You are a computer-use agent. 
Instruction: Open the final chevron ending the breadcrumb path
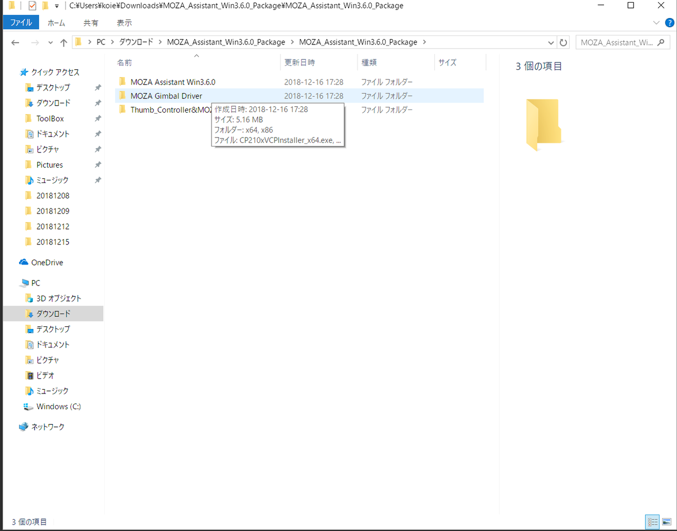pyautogui.click(x=424, y=42)
